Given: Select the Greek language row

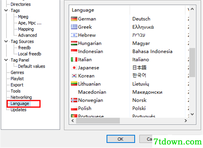Looking at the screenshot, I should (130, 27).
